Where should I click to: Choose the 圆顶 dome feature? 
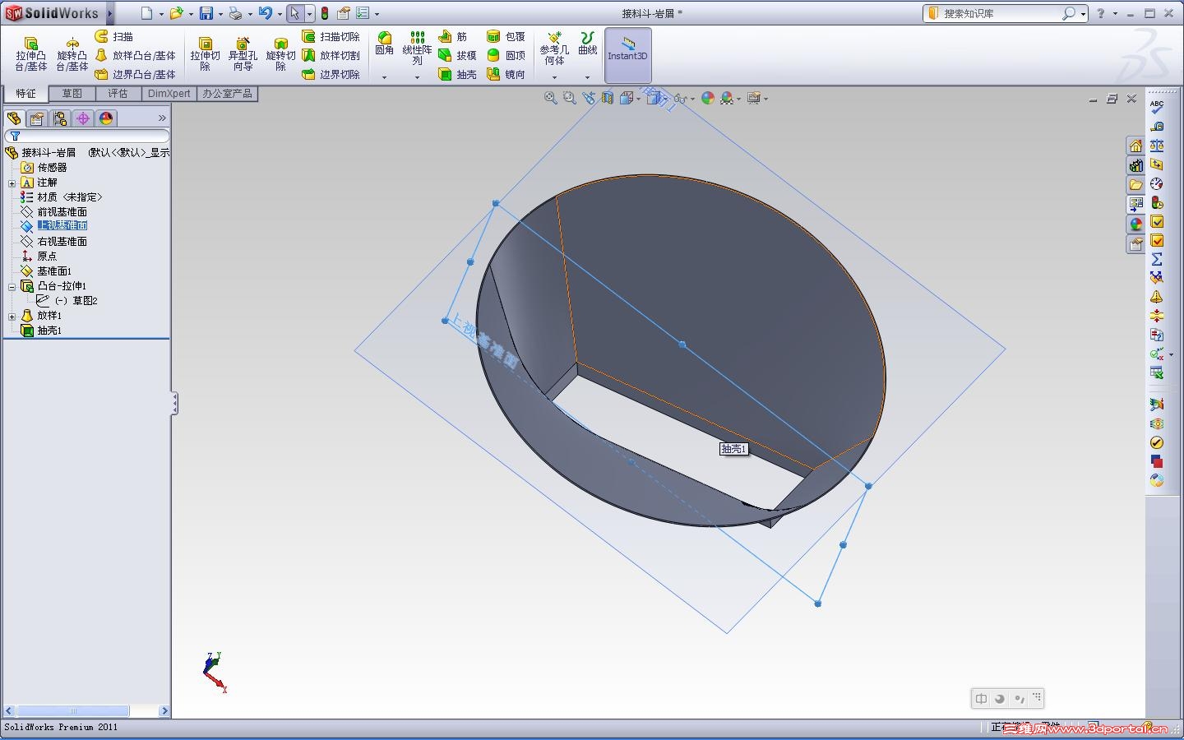coord(506,55)
